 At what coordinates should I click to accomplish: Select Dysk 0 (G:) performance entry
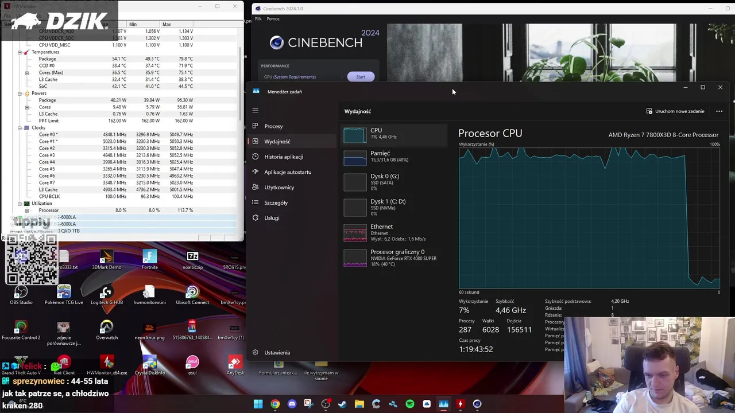point(394,182)
